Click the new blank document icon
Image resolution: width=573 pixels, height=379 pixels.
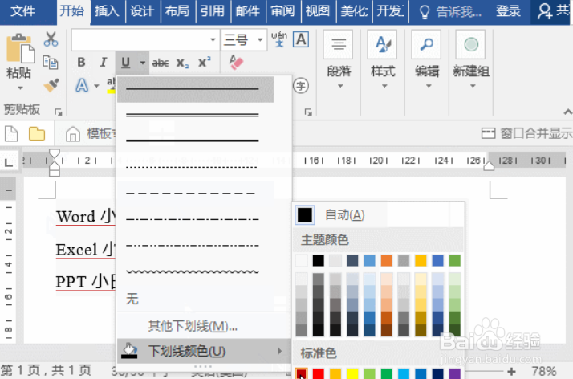pyautogui.click(x=11, y=133)
